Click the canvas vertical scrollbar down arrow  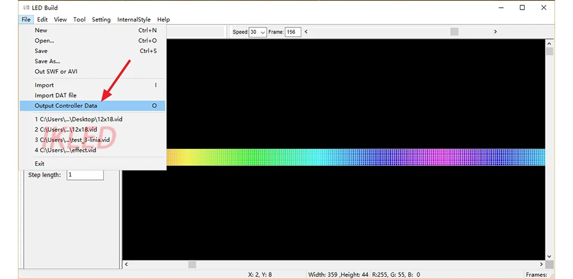[x=549, y=256]
